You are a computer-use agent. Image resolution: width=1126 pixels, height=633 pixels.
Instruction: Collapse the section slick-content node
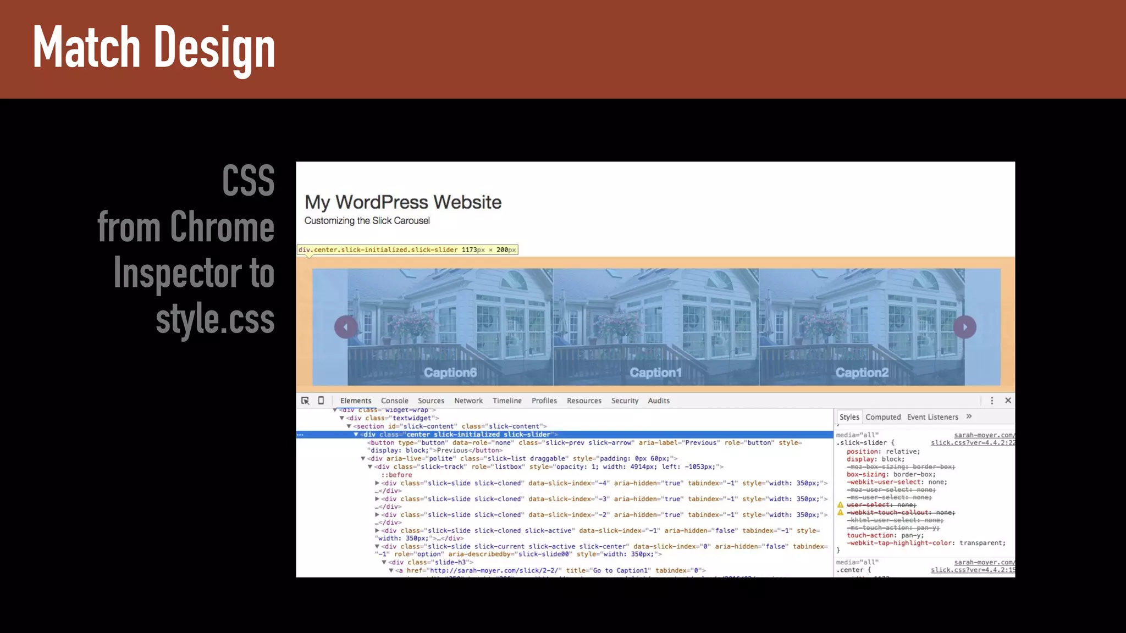pos(349,426)
